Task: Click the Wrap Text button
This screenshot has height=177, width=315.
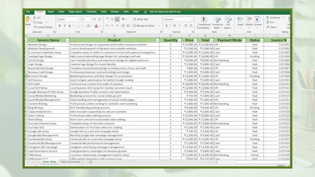Action: point(141,19)
